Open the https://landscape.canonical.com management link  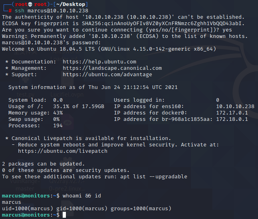112,68
